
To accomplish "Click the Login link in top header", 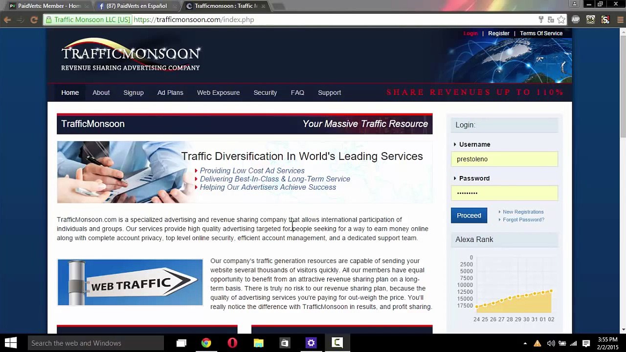I will pyautogui.click(x=470, y=33).
